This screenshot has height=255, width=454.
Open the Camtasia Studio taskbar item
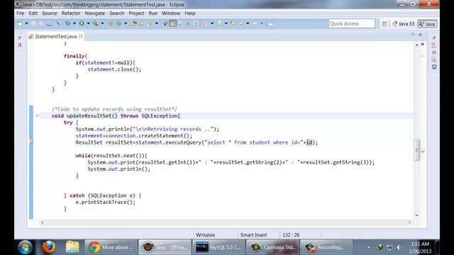pos(272,247)
